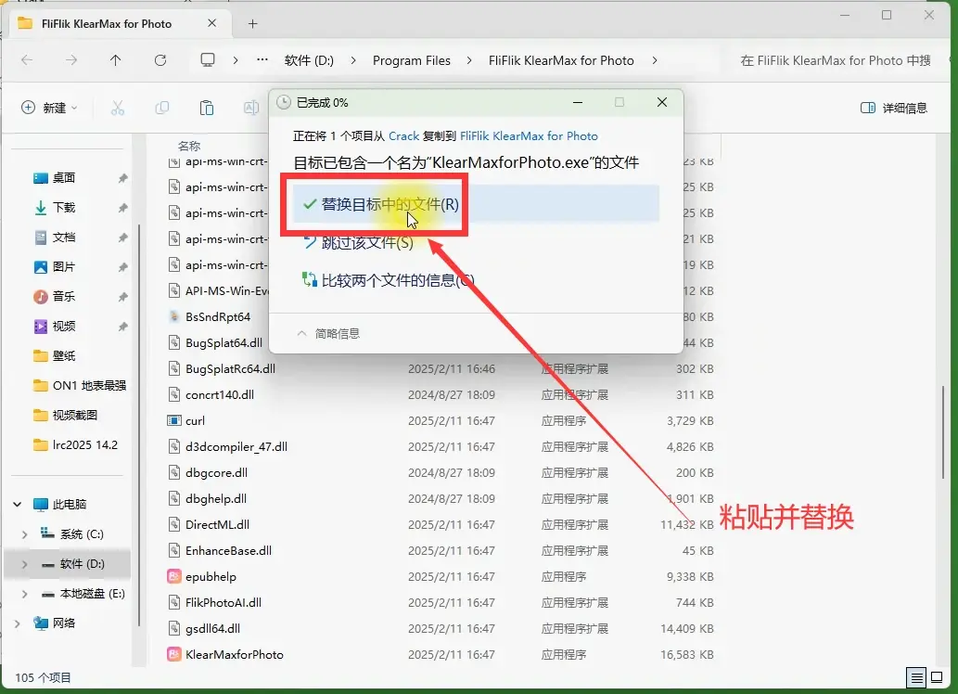This screenshot has height=694, width=958.
Task: Click FliFlik KlearMax for Photo breadcrumb
Action: [561, 60]
